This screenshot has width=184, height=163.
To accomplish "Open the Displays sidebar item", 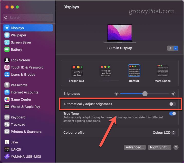I will click(28, 28).
